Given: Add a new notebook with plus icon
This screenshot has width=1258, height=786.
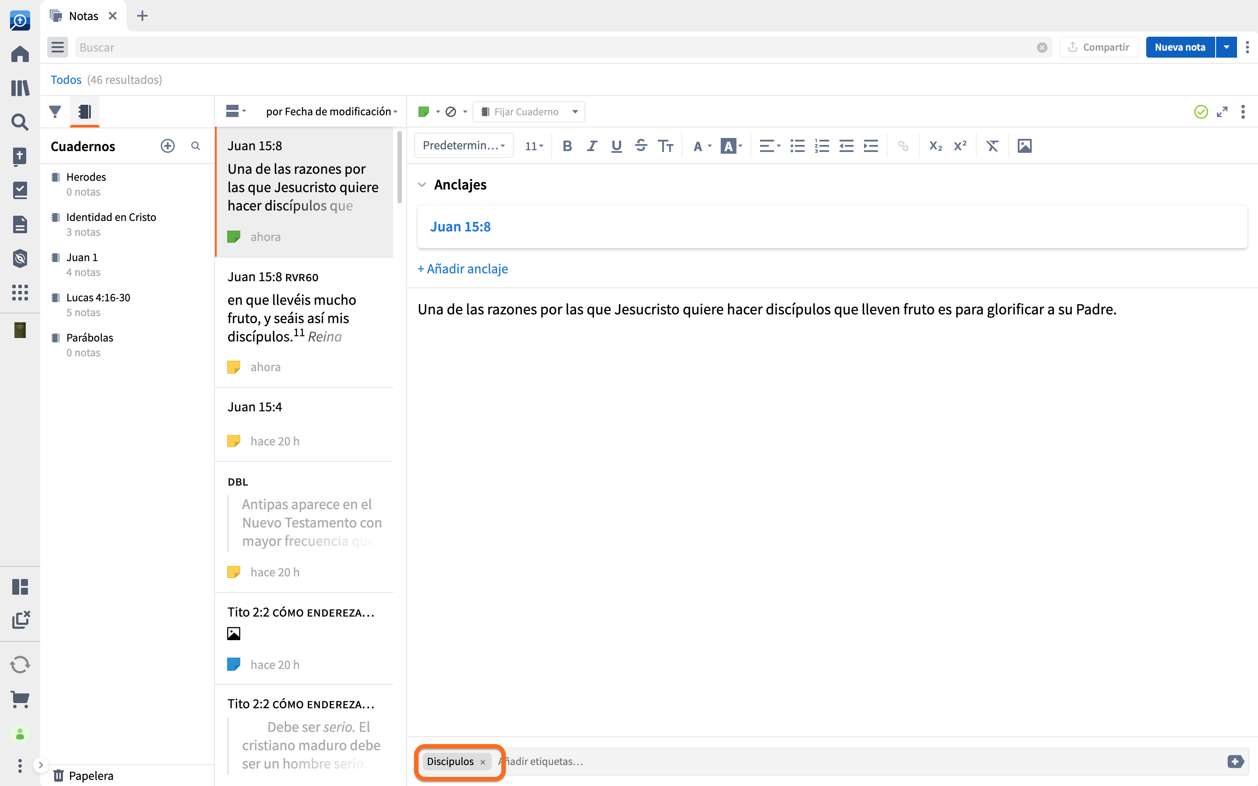Looking at the screenshot, I should coord(167,146).
